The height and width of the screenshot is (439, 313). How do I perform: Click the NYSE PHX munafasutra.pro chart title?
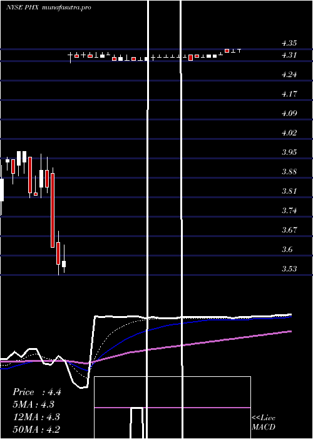(x=49, y=8)
